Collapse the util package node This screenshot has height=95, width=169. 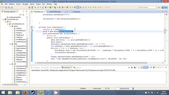(x=10, y=64)
